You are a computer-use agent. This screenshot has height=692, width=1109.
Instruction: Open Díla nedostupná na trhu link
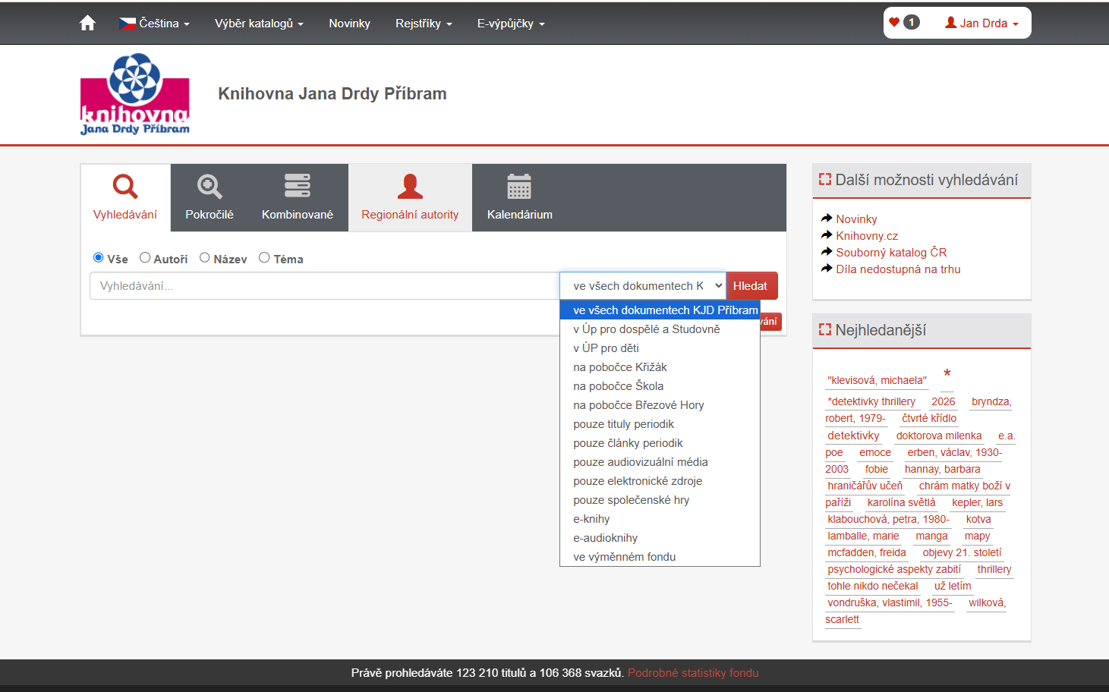[x=898, y=269]
